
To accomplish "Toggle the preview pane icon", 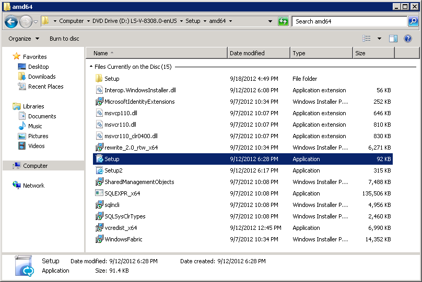I will click(x=393, y=39).
